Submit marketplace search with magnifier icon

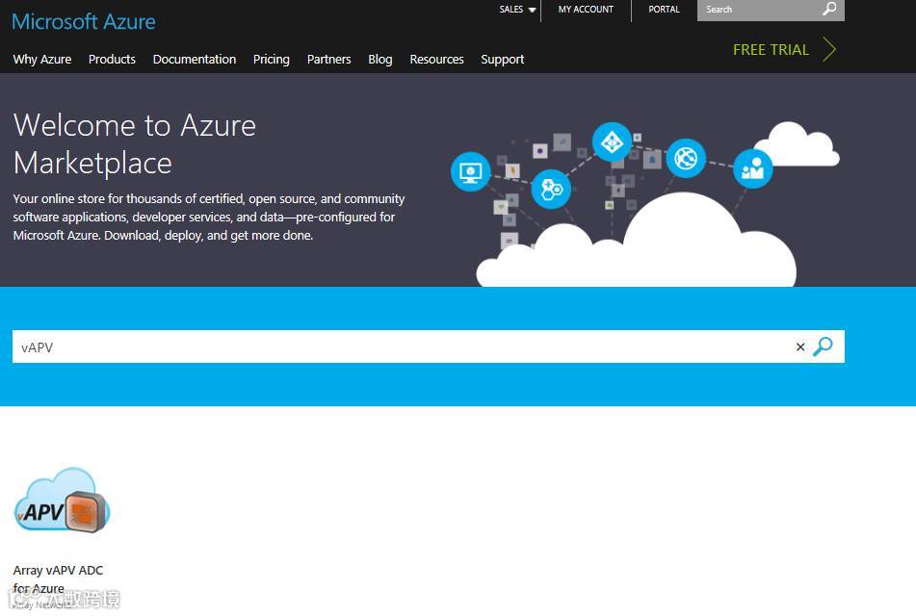tap(824, 346)
